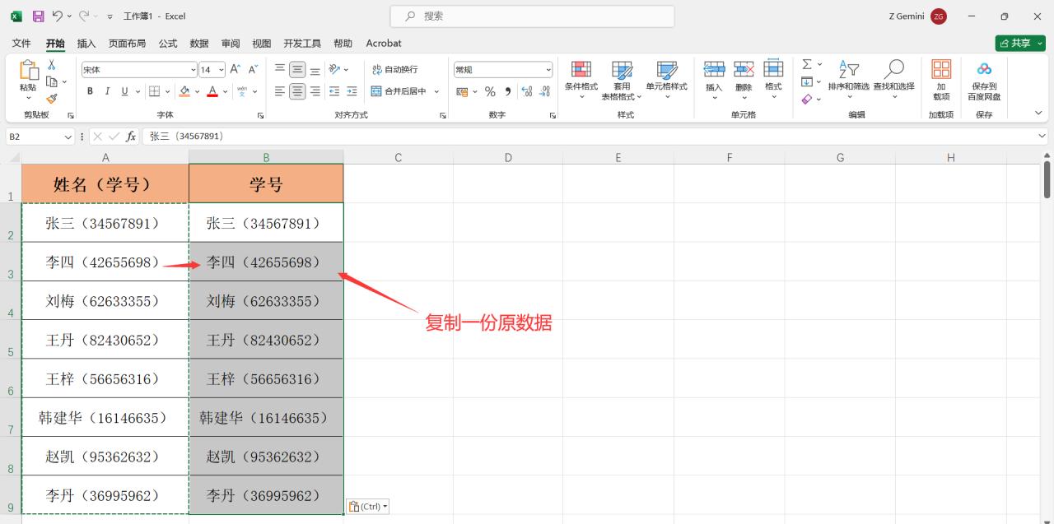Open the merge options dropdown arrow
This screenshot has height=524, width=1054.
(436, 91)
